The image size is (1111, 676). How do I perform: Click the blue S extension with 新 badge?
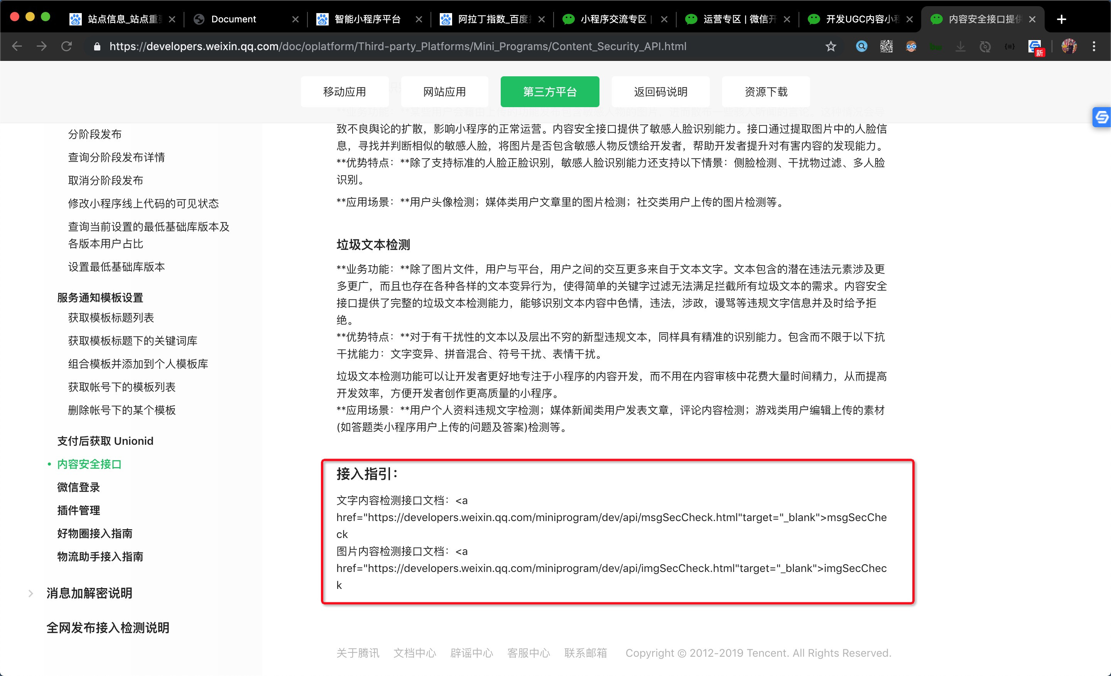click(x=1035, y=47)
